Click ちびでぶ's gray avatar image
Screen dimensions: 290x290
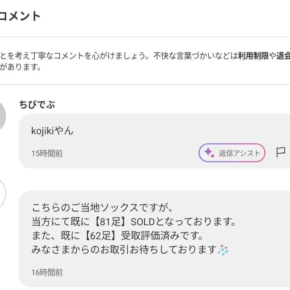pos(2,116)
